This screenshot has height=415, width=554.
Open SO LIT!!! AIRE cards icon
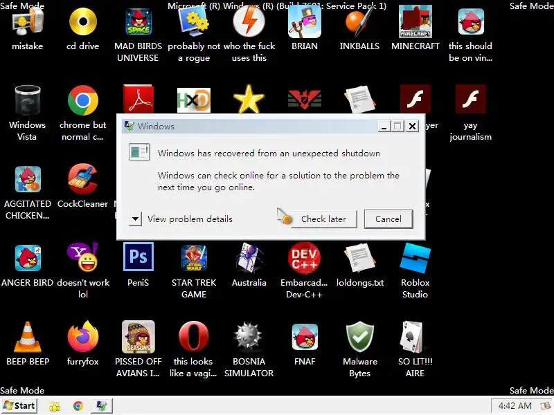click(x=411, y=337)
